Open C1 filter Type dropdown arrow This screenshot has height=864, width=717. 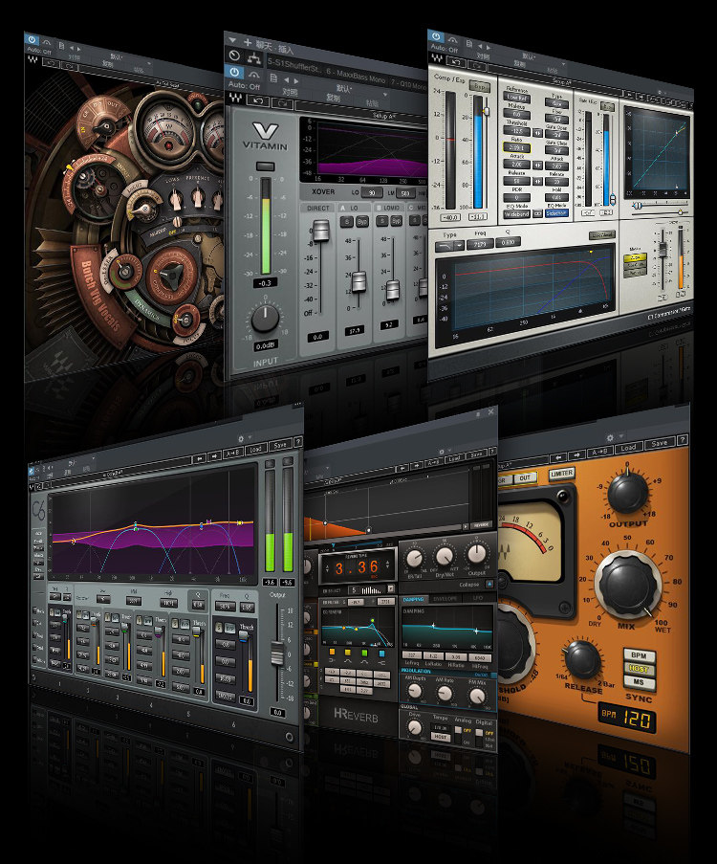[458, 246]
